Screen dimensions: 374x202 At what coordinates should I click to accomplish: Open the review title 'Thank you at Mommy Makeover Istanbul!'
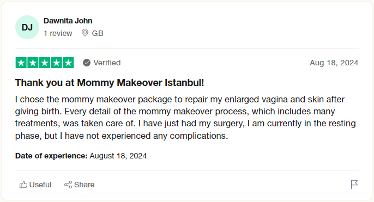click(110, 83)
